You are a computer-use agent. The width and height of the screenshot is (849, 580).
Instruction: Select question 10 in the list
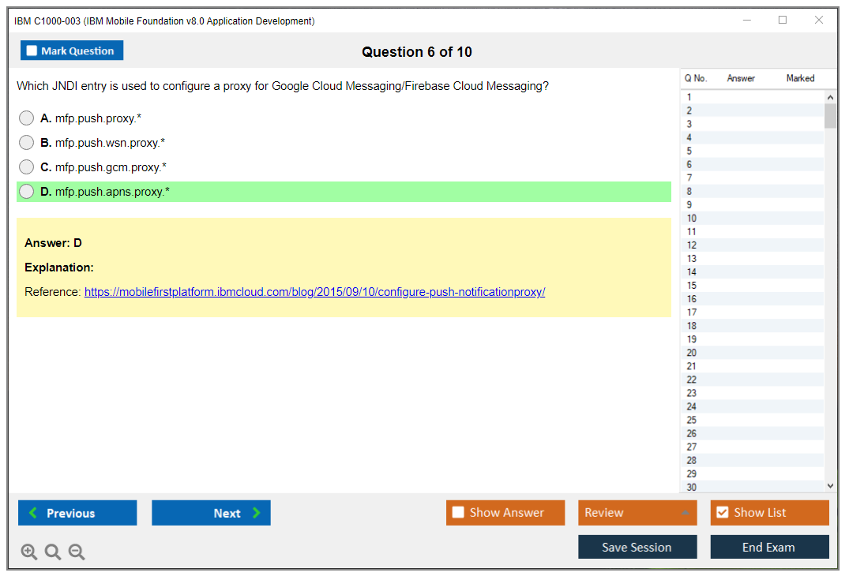(692, 219)
